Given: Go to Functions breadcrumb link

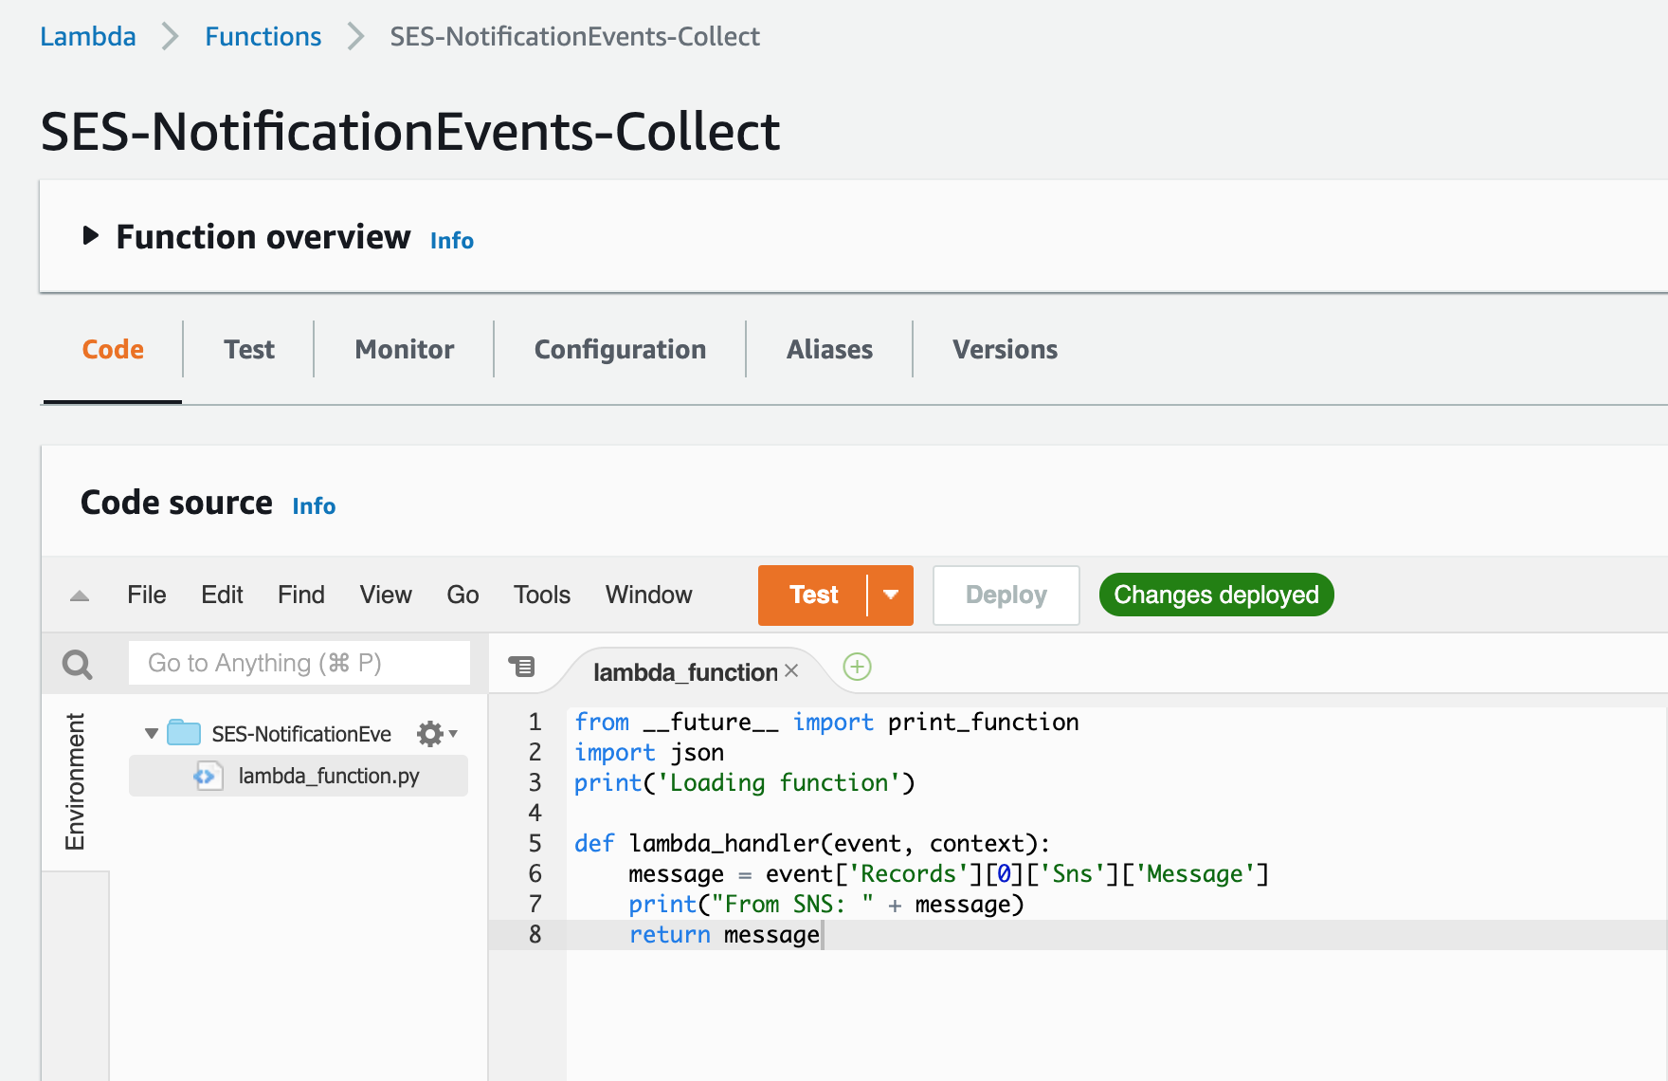Looking at the screenshot, I should click(x=263, y=37).
